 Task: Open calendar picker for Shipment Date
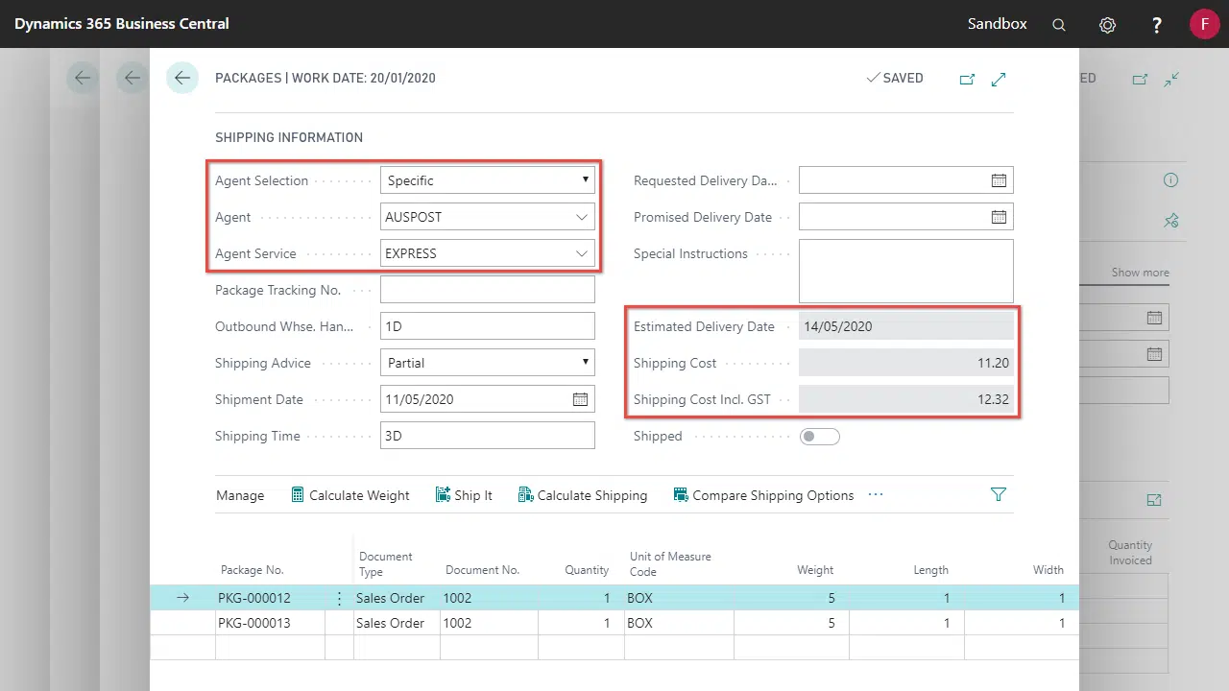point(580,399)
